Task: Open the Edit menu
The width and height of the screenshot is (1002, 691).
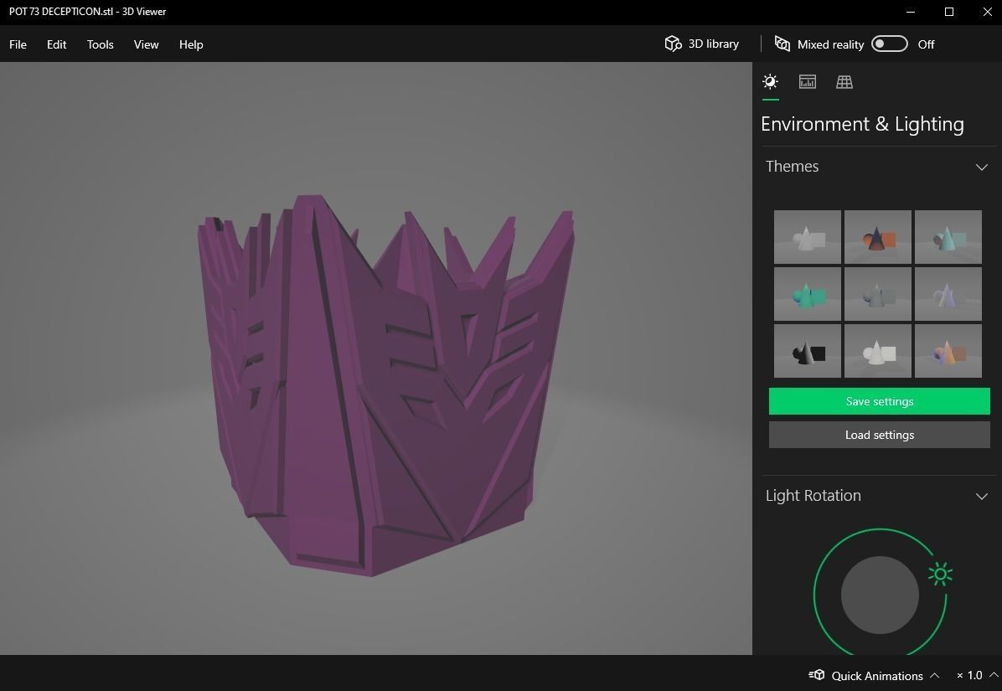Action: point(56,44)
